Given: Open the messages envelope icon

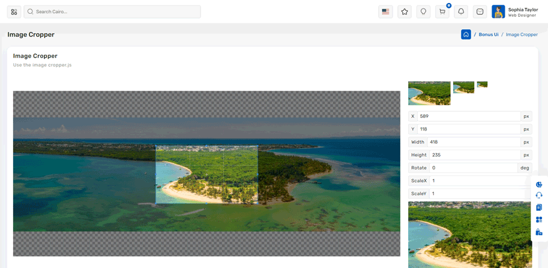Looking at the screenshot, I should click(480, 11).
